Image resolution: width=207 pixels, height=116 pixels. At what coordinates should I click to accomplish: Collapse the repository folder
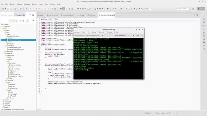click(x=5, y=46)
